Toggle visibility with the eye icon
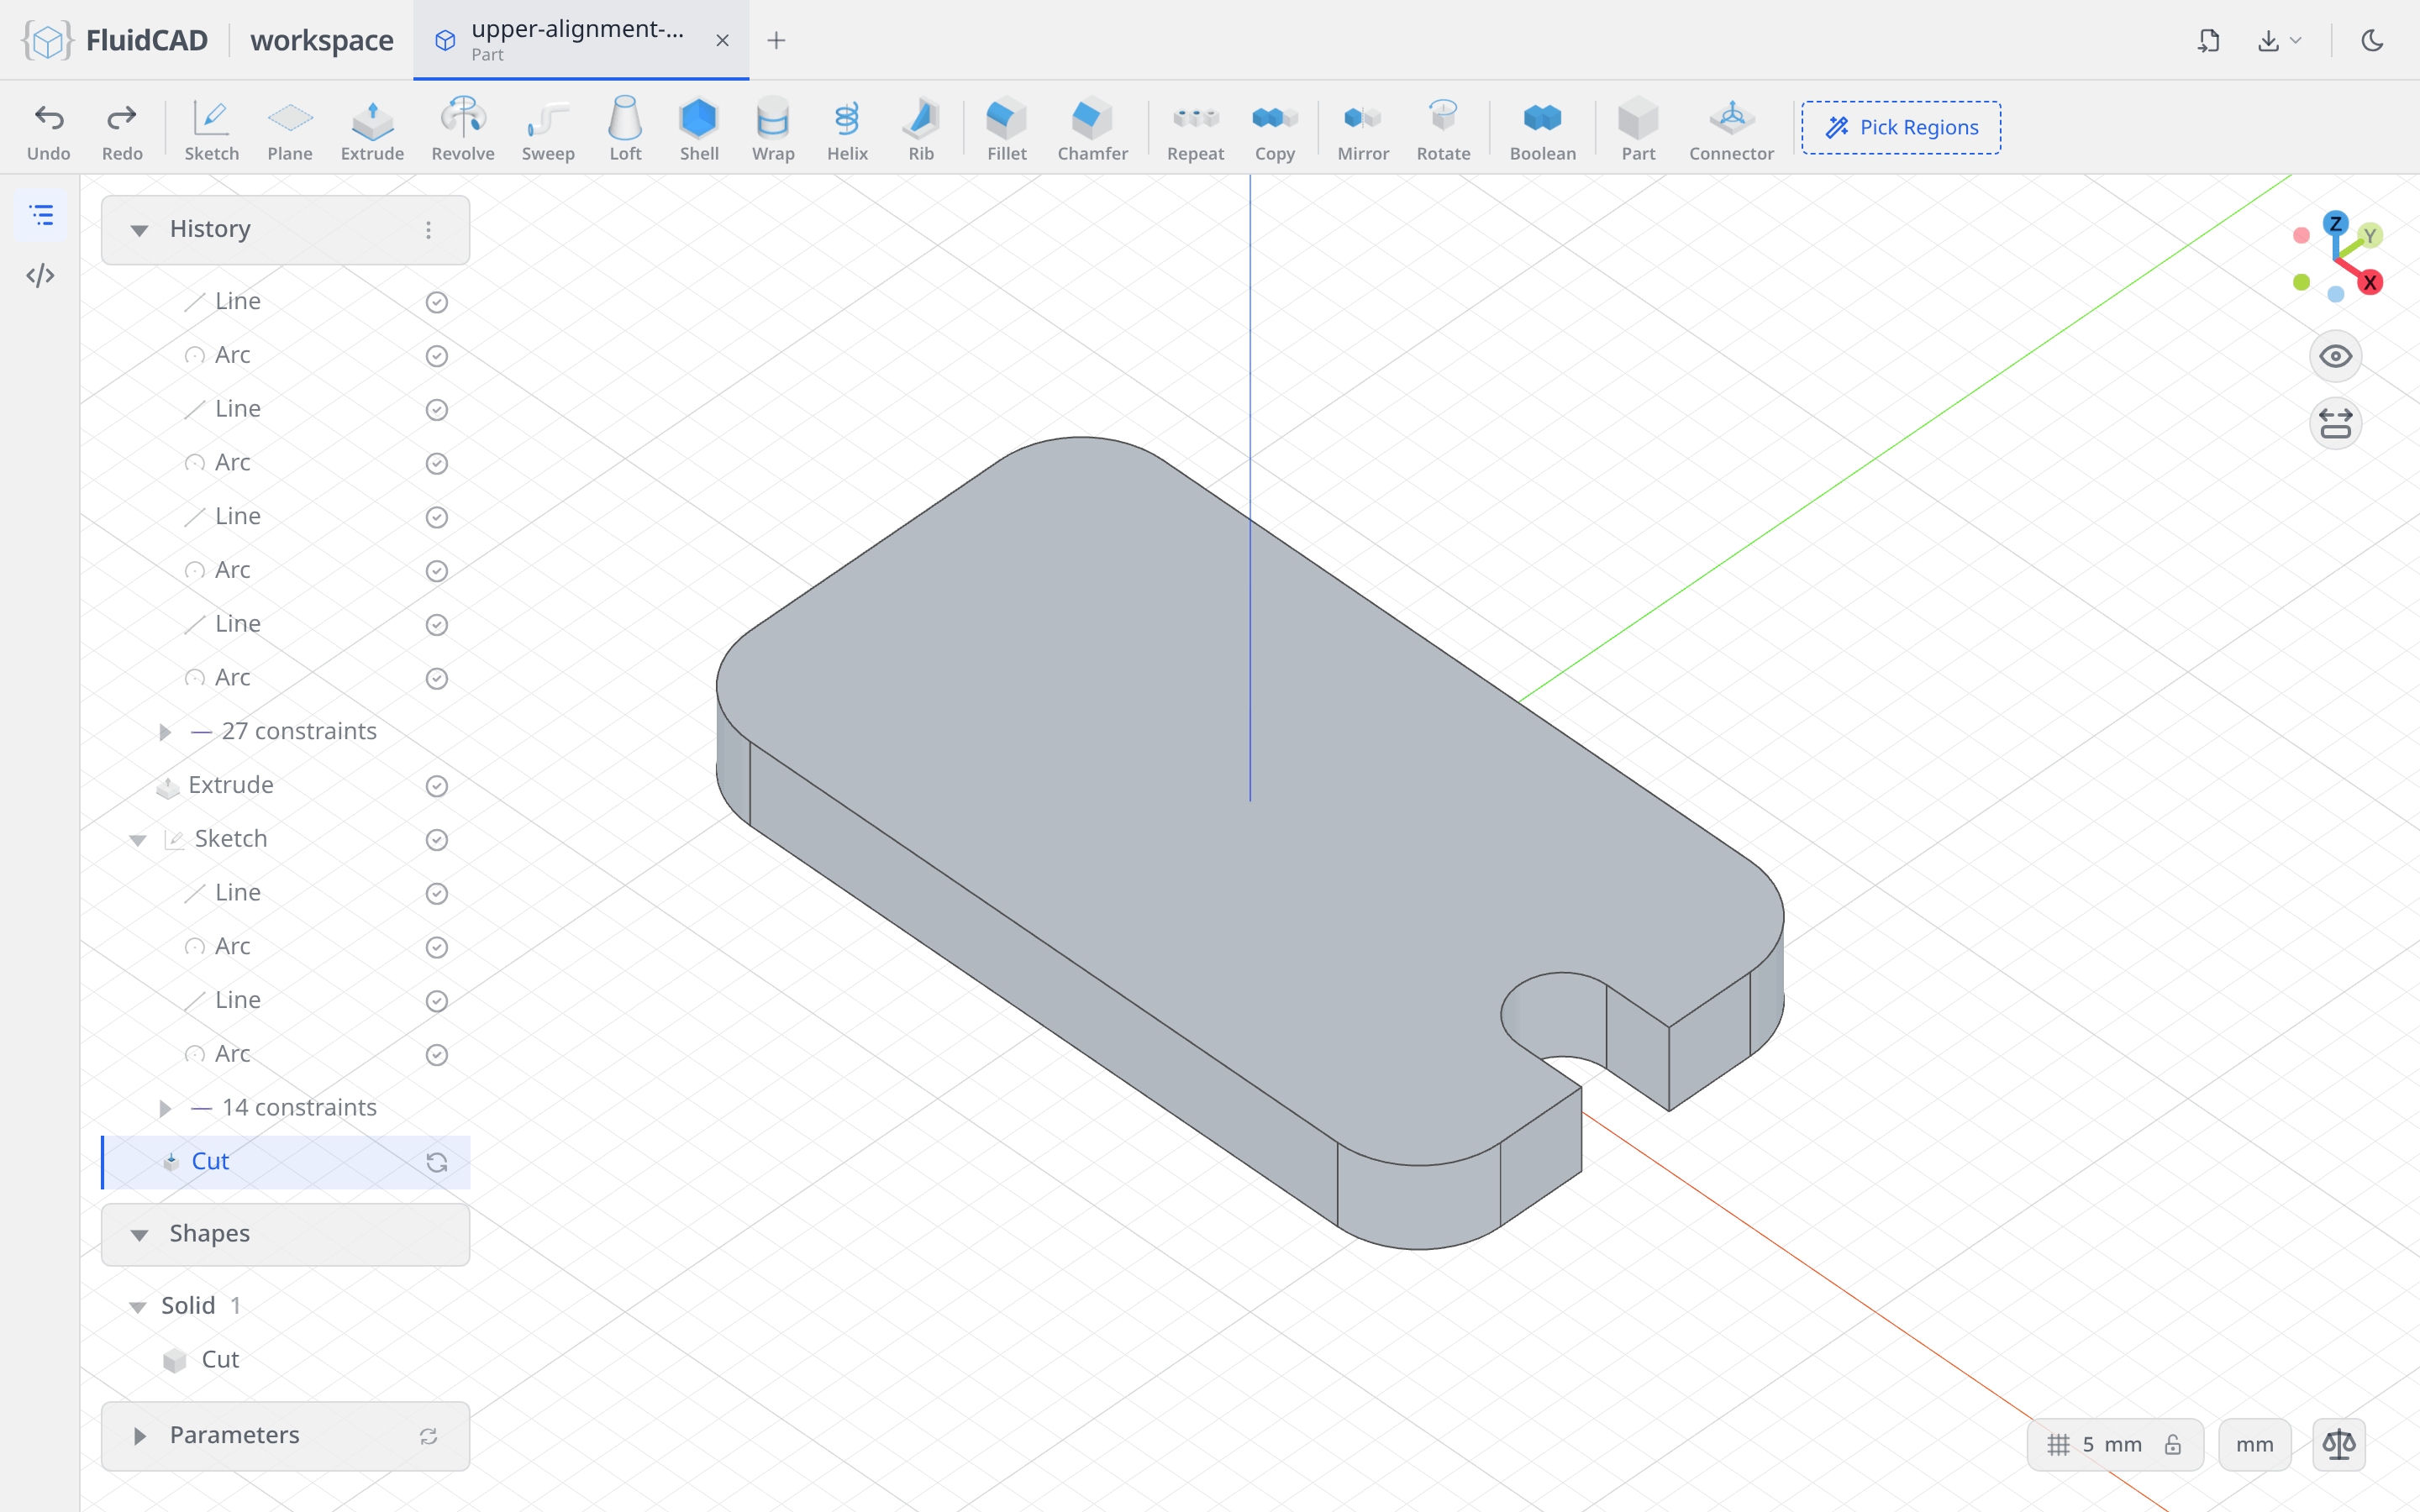Viewport: 2420px width, 1512px height. [x=2335, y=356]
